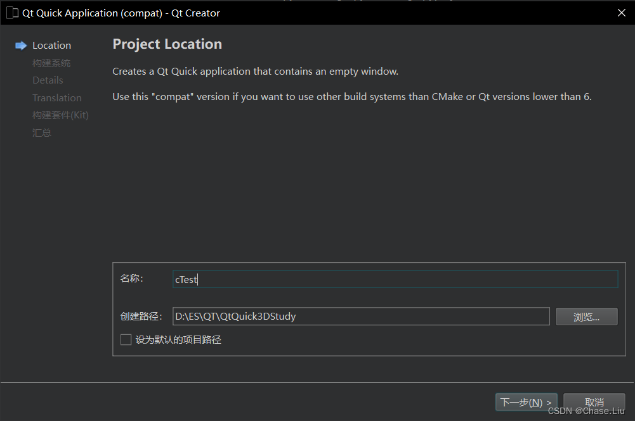Select the Location wizard step
Viewport: 635px width, 421px height.
[x=51, y=45]
